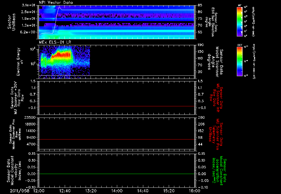The height and width of the screenshot is (194, 281).
Task: Select the "Sector Unitless" axis label
Action: tap(12, 22)
